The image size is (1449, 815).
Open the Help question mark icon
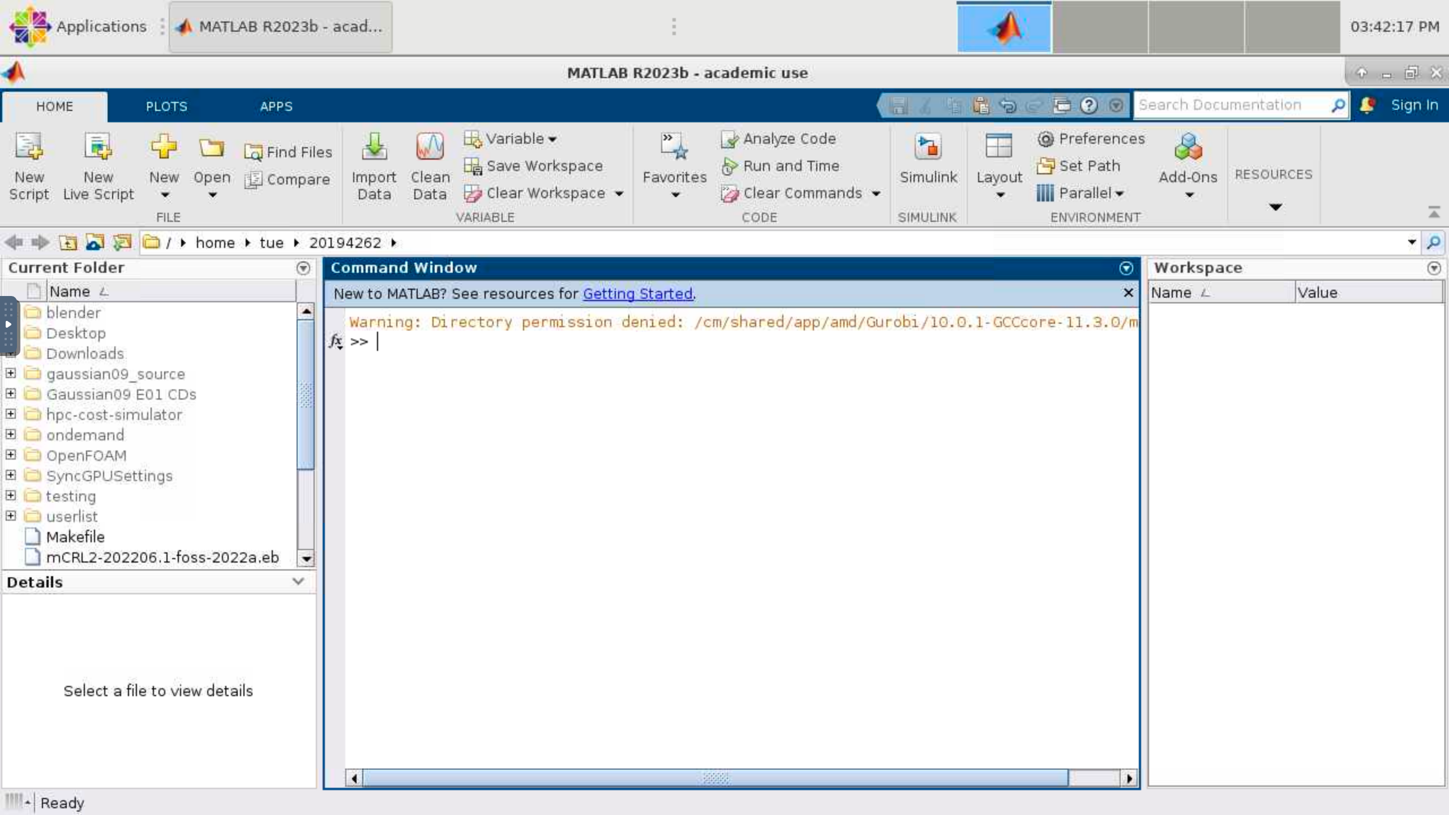(1088, 105)
